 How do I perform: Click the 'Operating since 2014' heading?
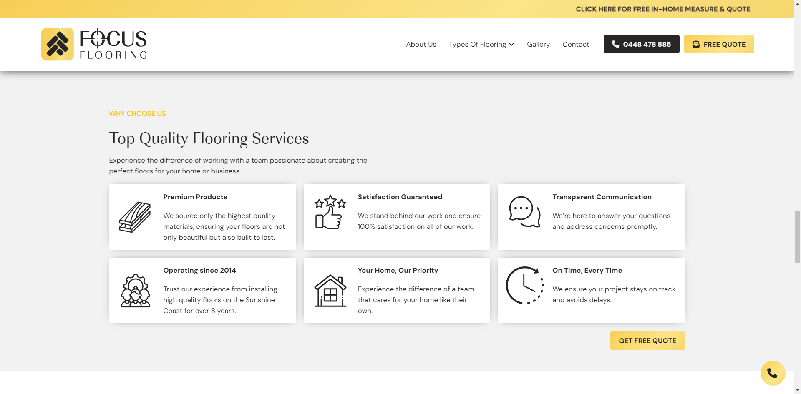(x=199, y=270)
